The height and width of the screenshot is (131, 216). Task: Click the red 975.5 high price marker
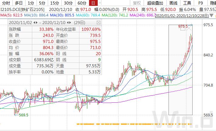tap(183, 26)
